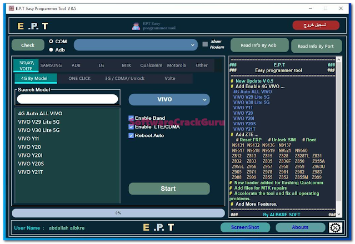Click the red Arabic logout button
Screen dimensions: 355x244
(x=316, y=25)
